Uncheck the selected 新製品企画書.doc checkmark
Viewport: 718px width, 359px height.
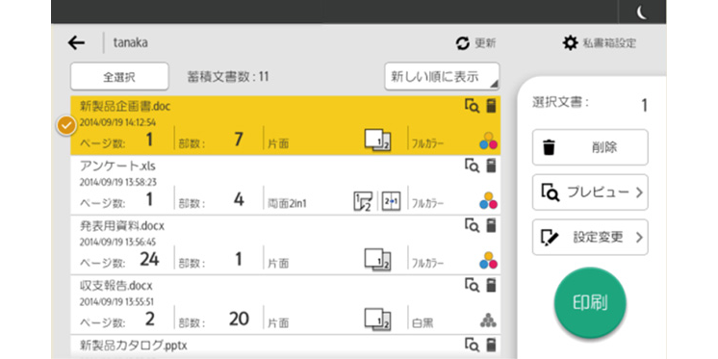point(66,125)
